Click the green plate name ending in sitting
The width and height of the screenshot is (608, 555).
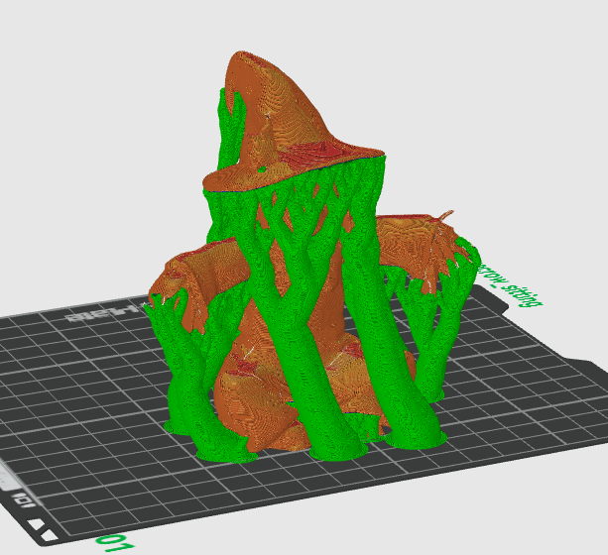[510, 286]
